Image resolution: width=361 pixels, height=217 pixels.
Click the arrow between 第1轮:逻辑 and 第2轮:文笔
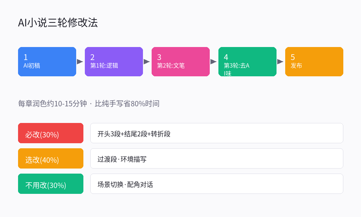(x=147, y=61)
